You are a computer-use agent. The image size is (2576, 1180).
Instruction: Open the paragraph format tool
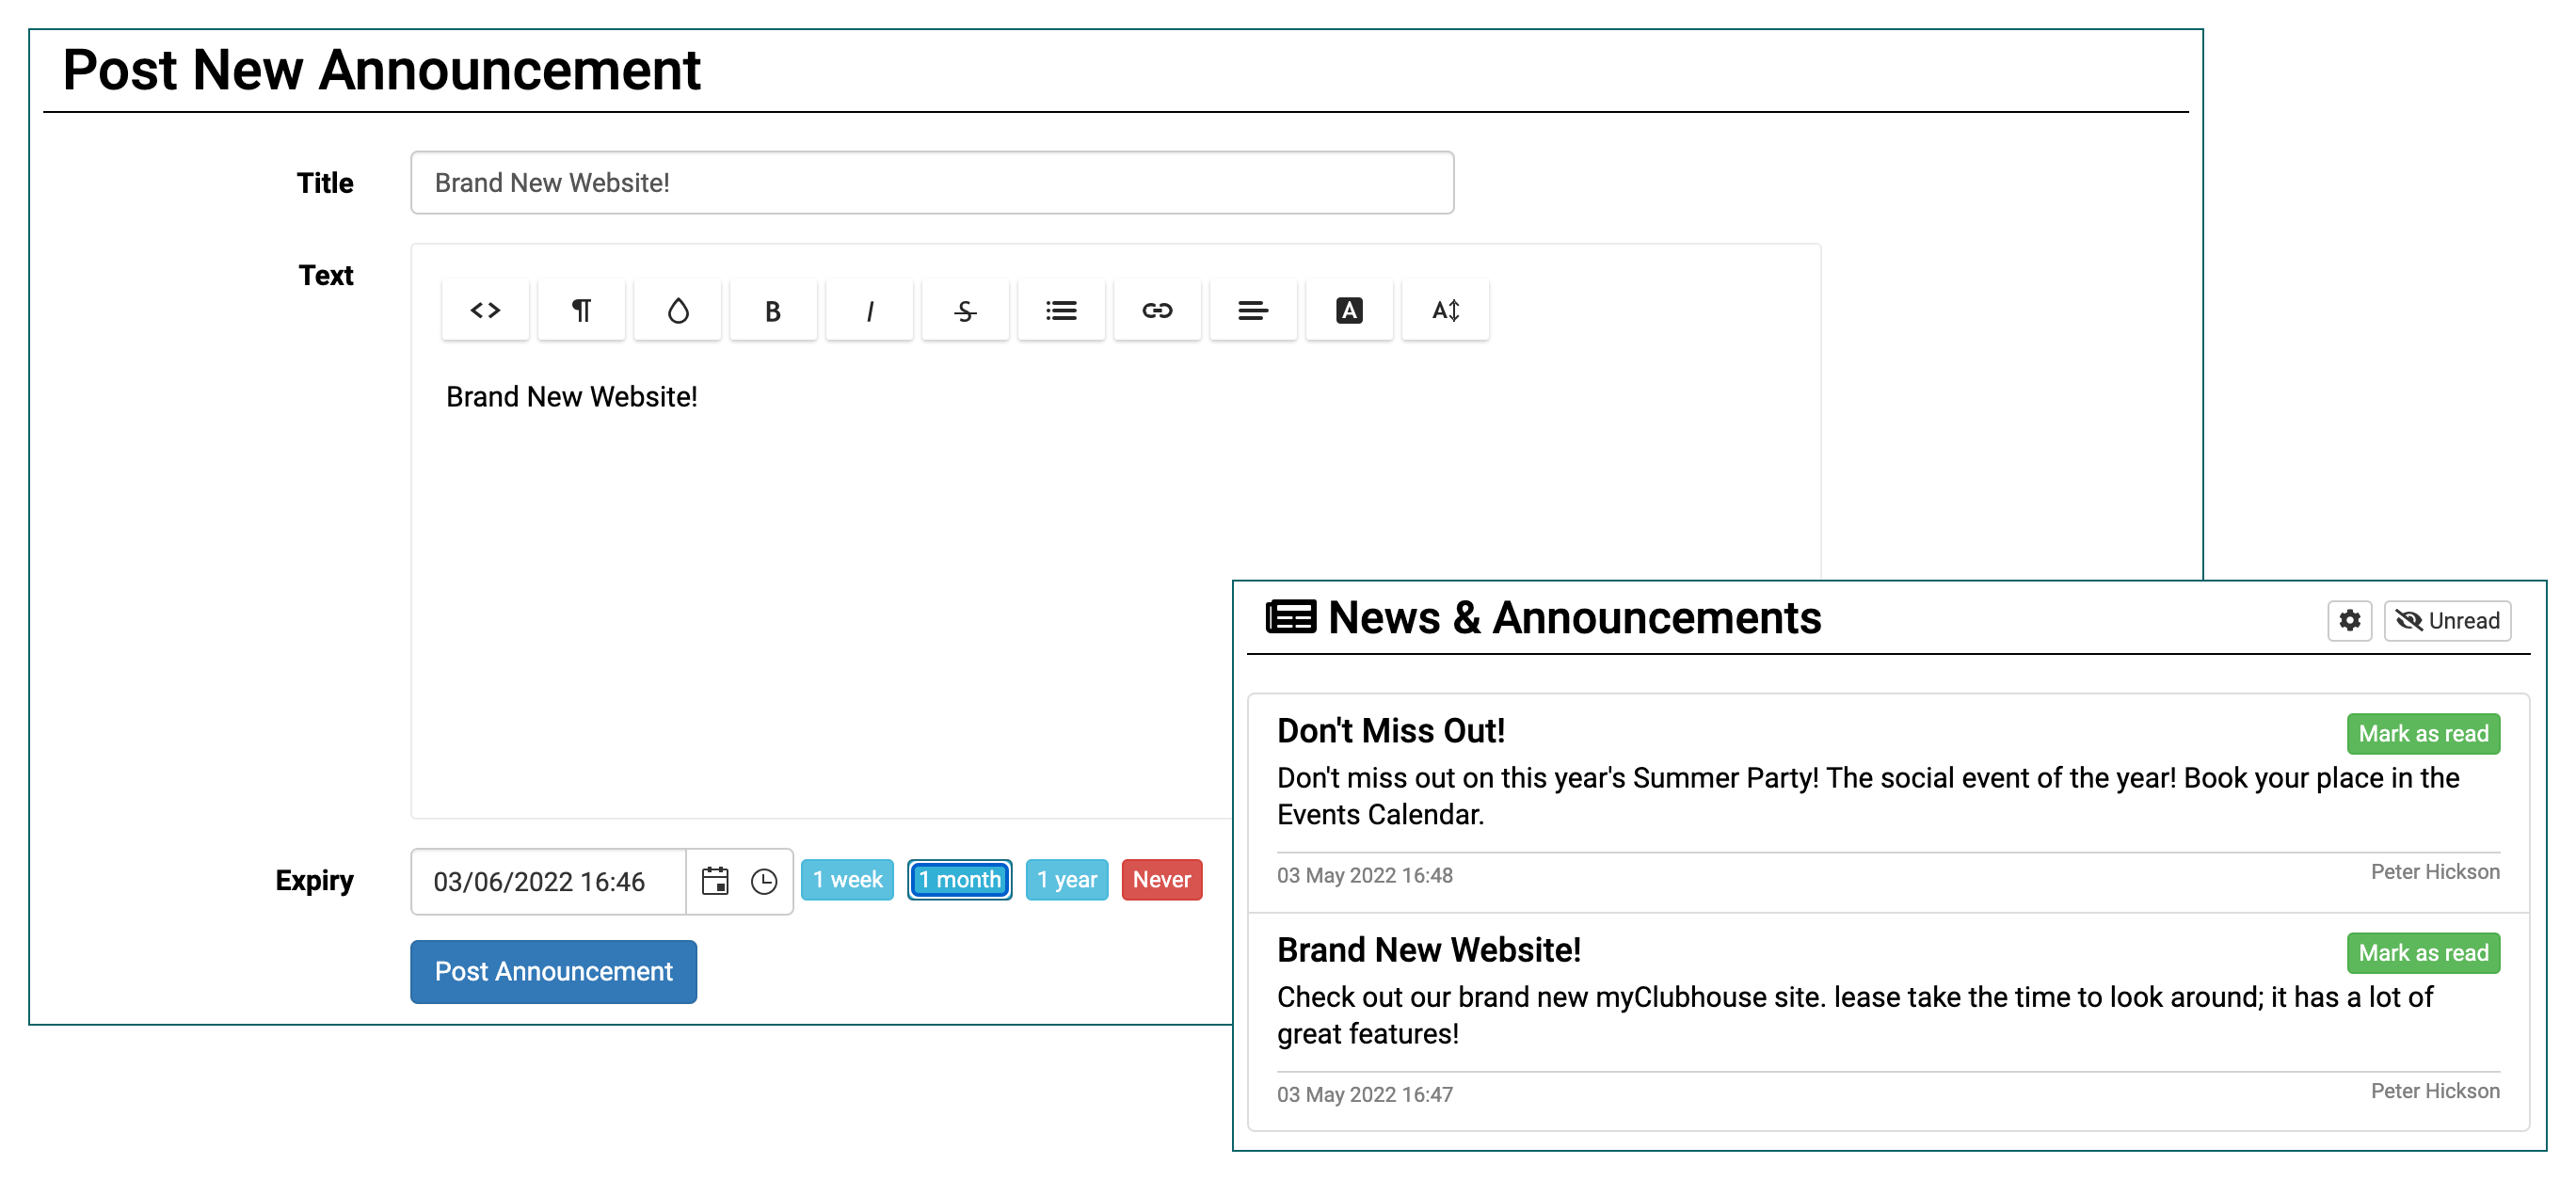[581, 311]
